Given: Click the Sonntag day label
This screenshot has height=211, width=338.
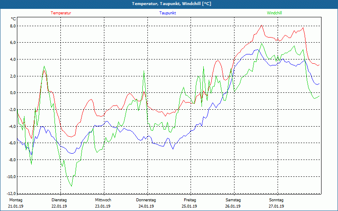Looking at the screenshot, I should tap(276, 200).
